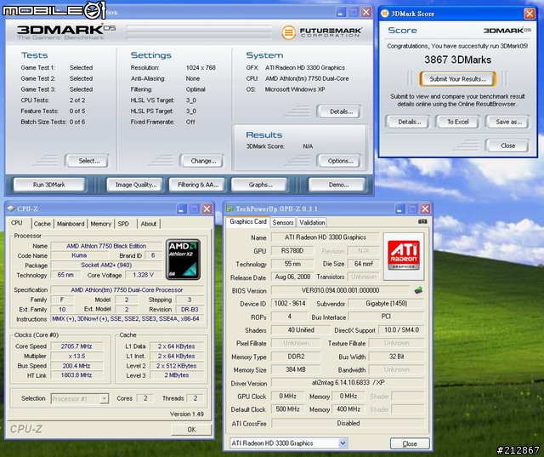Select the Graphics Card tab in GPU-Z
The width and height of the screenshot is (544, 457).
coord(248,221)
